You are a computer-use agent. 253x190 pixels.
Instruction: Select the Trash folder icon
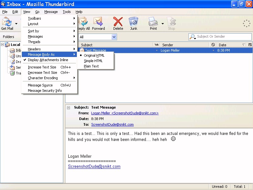coord(12,73)
